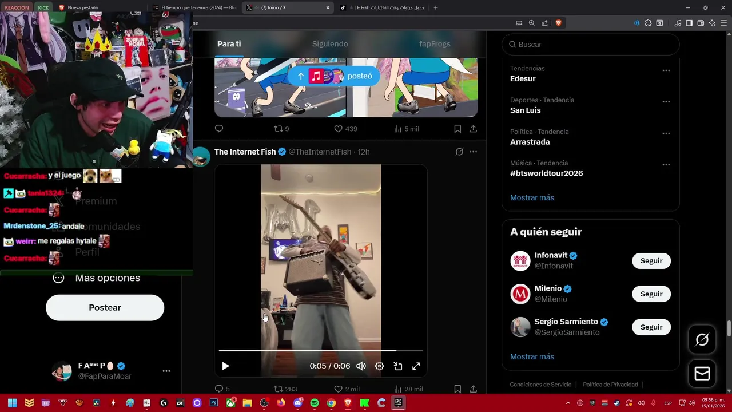This screenshot has width=732, height=412.
Task: Open the extensions puzzle icon
Action: [x=648, y=23]
